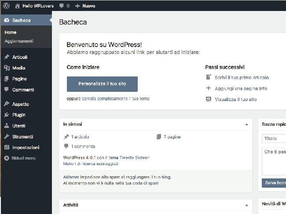Follow the cambia completamente il tuo tema link

tap(116, 98)
